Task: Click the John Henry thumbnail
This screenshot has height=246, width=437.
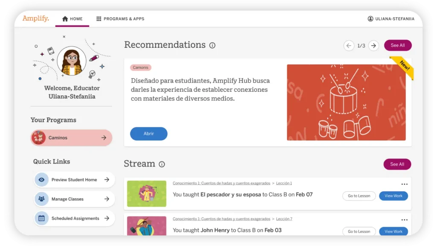Action: (147, 226)
